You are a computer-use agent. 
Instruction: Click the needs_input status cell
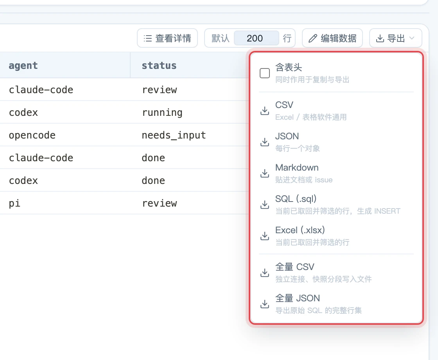(x=174, y=135)
